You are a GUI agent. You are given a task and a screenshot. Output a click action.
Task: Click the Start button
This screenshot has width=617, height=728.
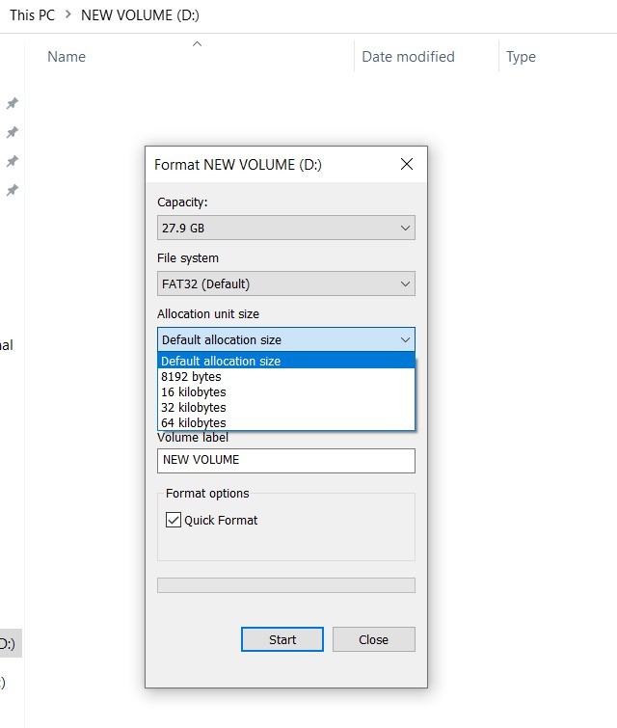tap(282, 639)
